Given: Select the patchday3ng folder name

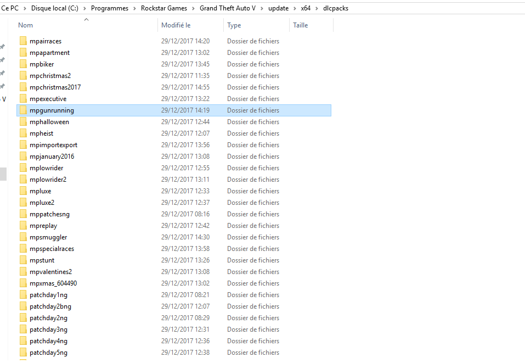Looking at the screenshot, I should 48,329.
